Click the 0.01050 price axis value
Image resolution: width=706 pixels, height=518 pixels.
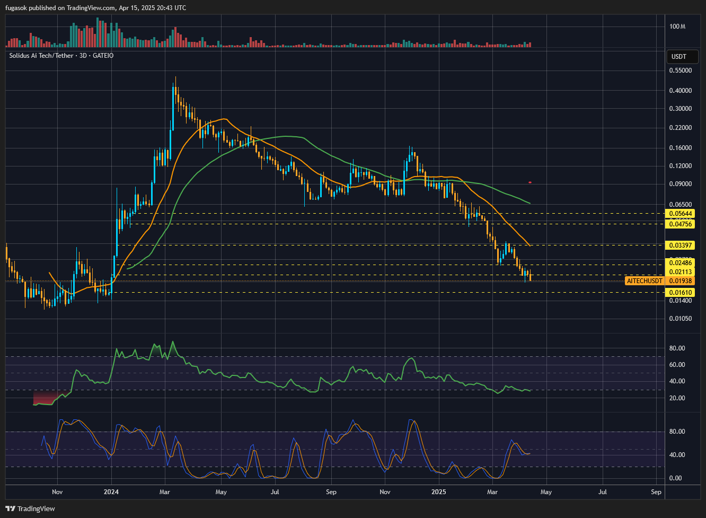(x=681, y=319)
